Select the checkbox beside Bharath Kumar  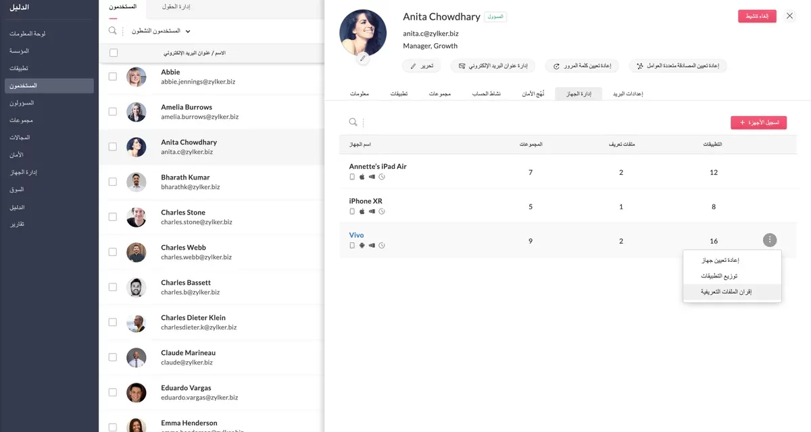(113, 182)
